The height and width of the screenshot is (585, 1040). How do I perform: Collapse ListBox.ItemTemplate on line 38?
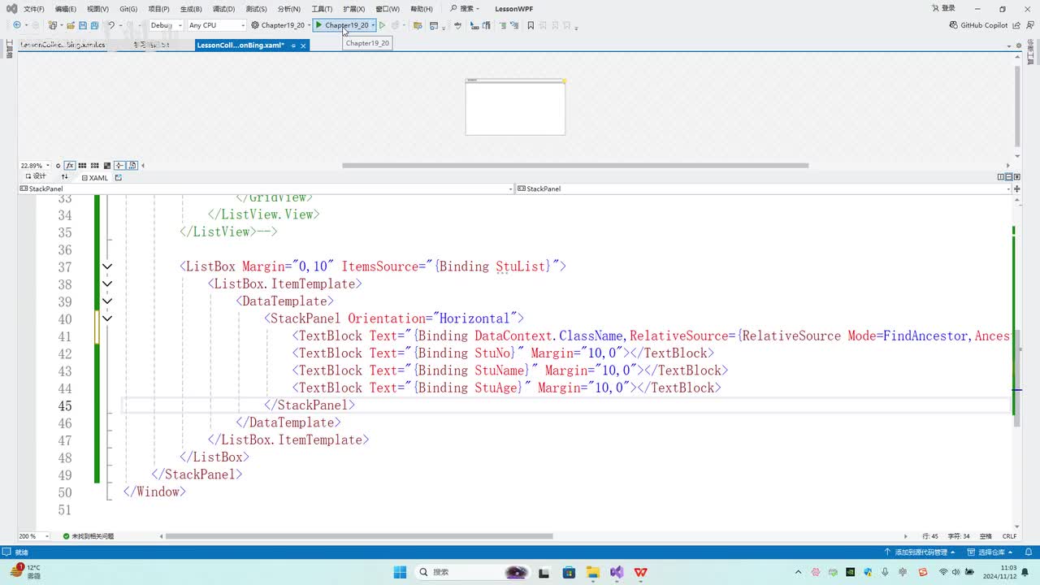pos(106,284)
